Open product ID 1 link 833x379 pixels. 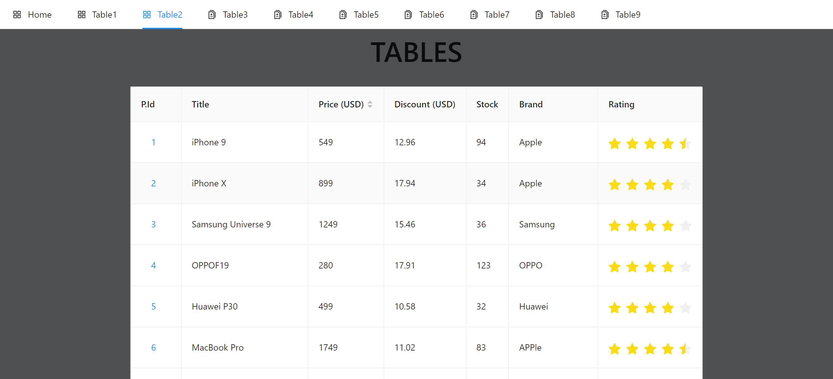tap(153, 142)
